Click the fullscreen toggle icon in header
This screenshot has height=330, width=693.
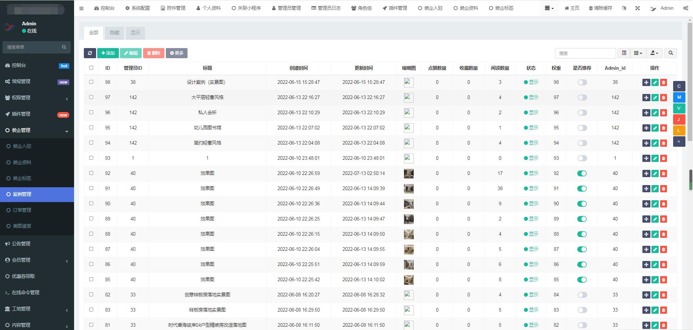pos(637,8)
